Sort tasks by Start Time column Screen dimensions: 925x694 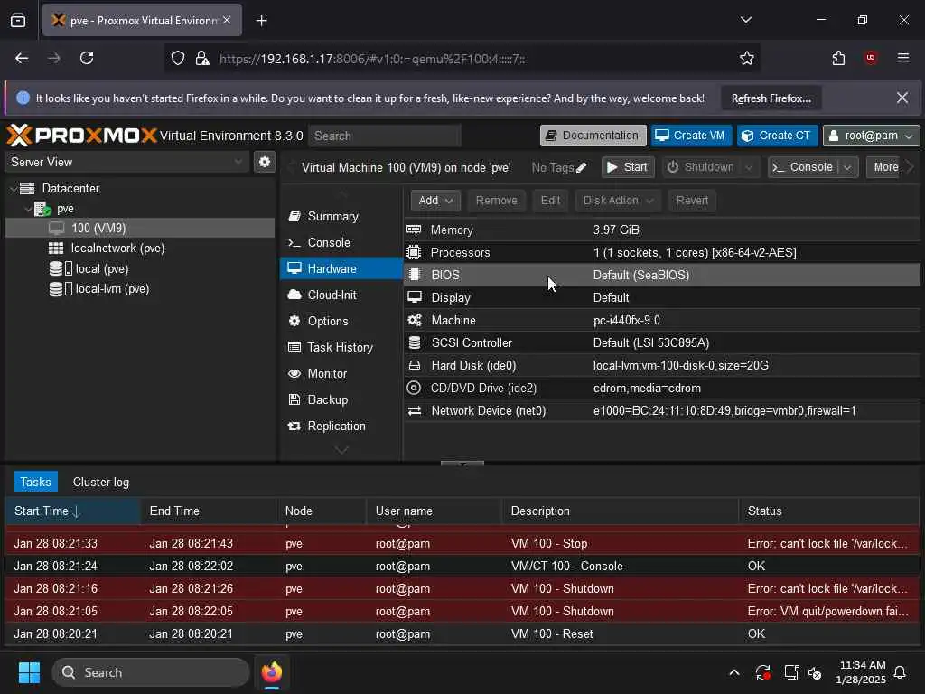pyautogui.click(x=72, y=511)
